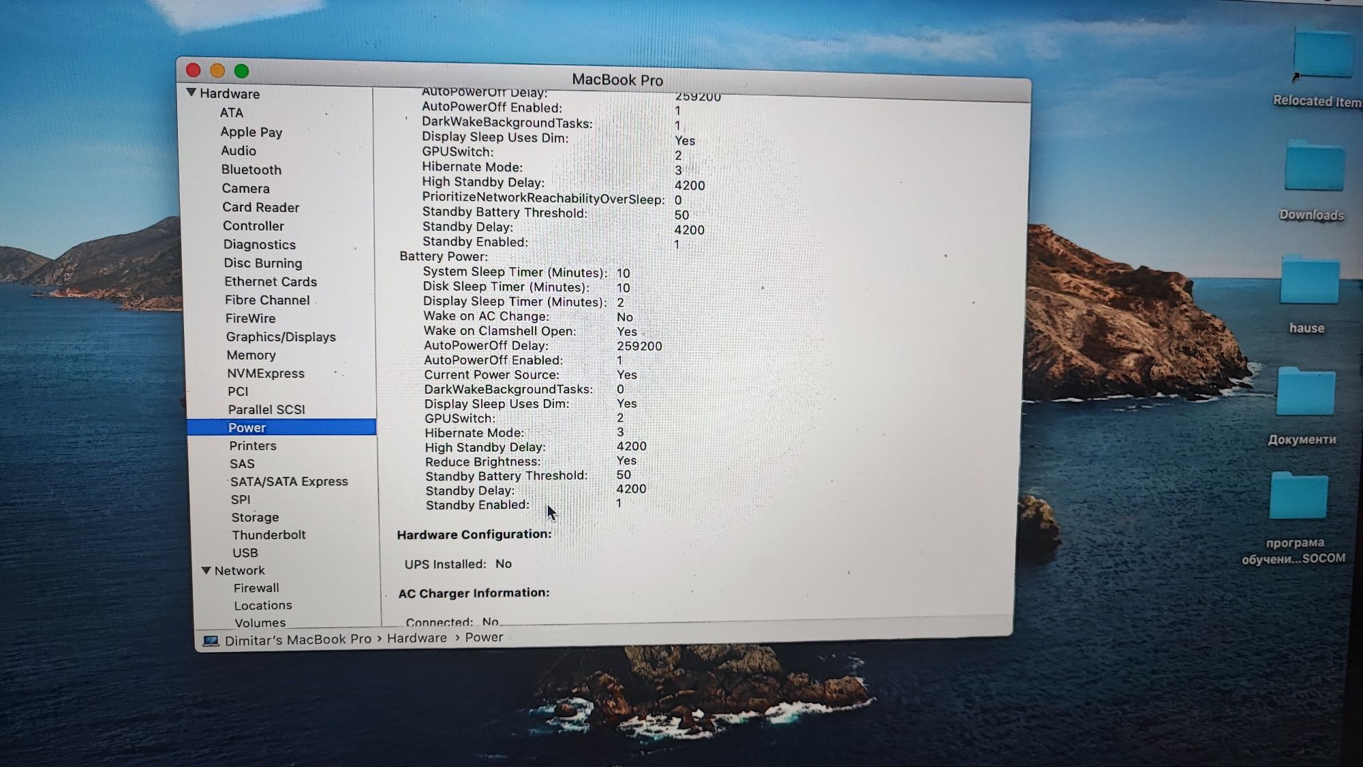
Task: Select Ethernet Cards in the sidebar
Action: [x=271, y=281]
